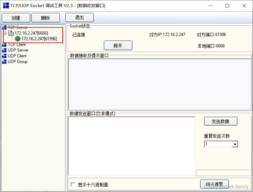Viewport: 253px width, 192px height.
Task: Enable the 显示十六进制值 checkbox
Action: coord(73,185)
